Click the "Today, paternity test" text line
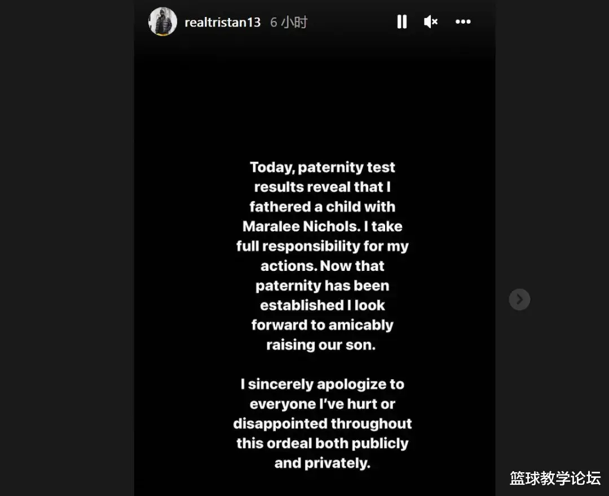This screenshot has height=496, width=609. [x=323, y=168]
